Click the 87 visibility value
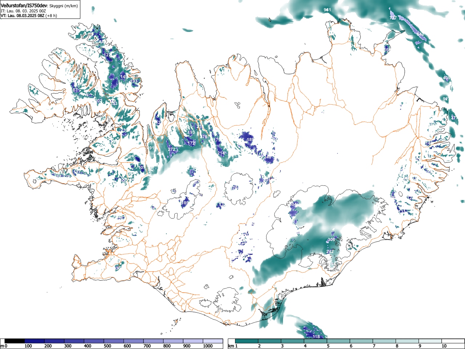The image size is (465, 349). (x=75, y=90)
